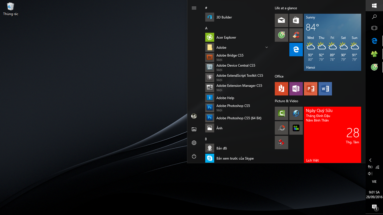Switch the VIE input language indicator
Screen dimensions: 383x215
[374, 182]
